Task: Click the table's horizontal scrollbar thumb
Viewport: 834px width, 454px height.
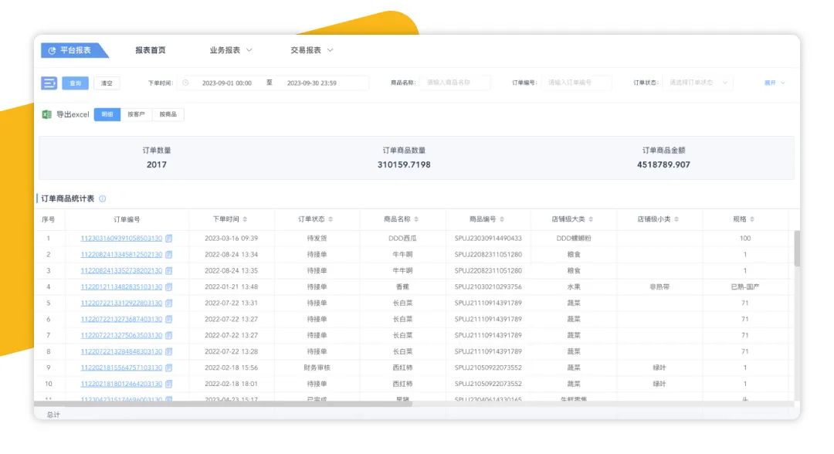Action: (x=223, y=404)
